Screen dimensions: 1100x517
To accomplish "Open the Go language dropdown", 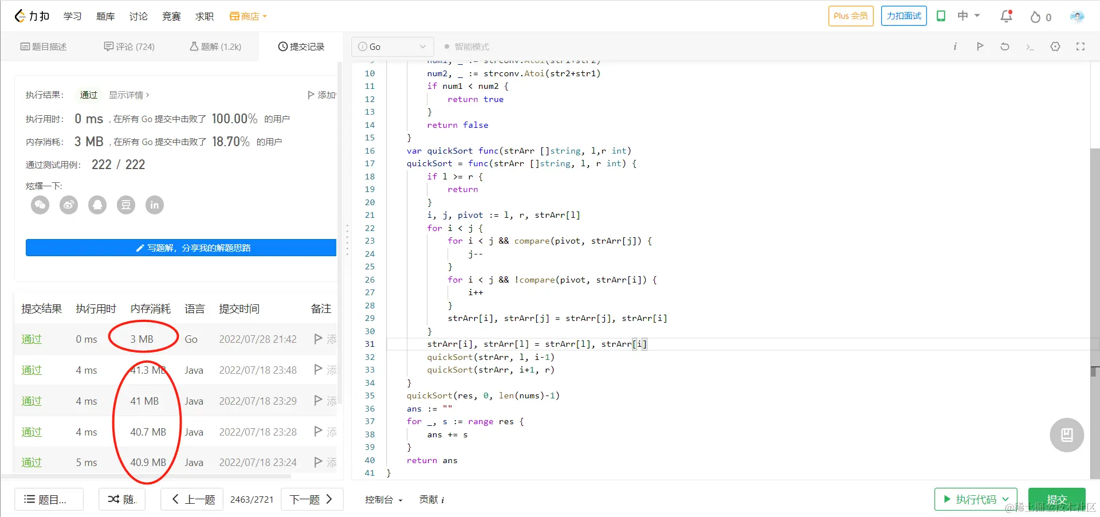I will 392,46.
